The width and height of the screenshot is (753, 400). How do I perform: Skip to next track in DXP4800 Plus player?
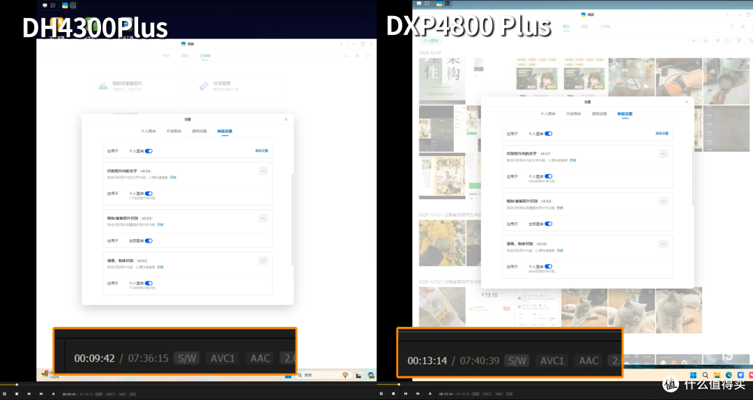point(418,394)
